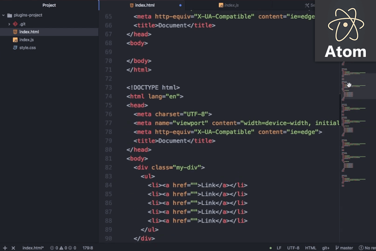The height and width of the screenshot is (251, 376).
Task: Switch to the index.html editor tab
Action: pyautogui.click(x=142, y=5)
